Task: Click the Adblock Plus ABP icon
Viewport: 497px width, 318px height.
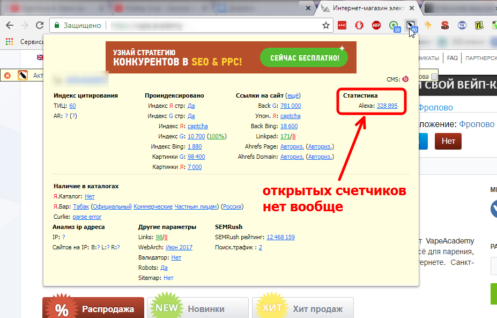Action: pyautogui.click(x=376, y=25)
